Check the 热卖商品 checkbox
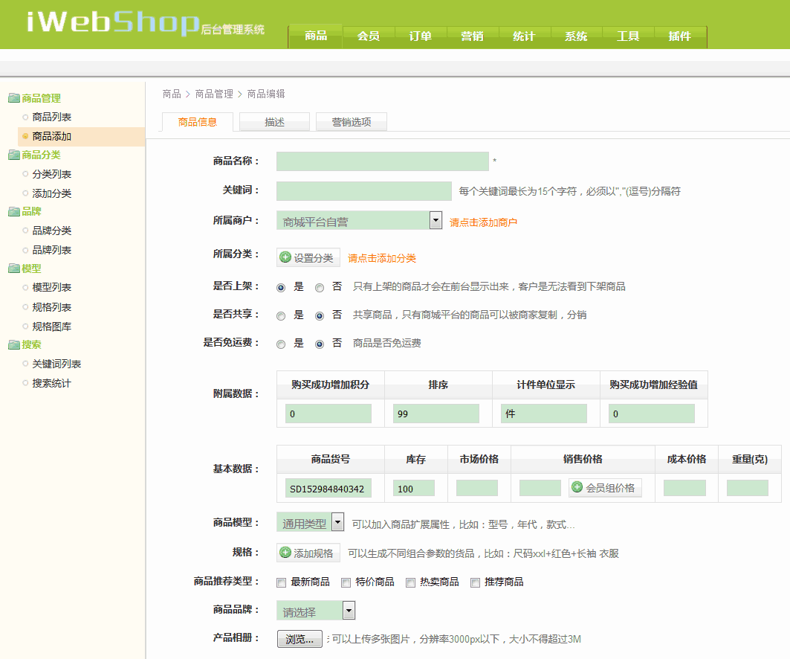This screenshot has width=790, height=659. [410, 582]
